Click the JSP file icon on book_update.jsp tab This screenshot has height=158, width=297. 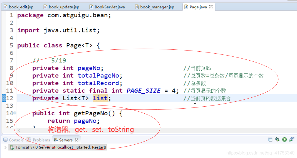click(x=45, y=7)
